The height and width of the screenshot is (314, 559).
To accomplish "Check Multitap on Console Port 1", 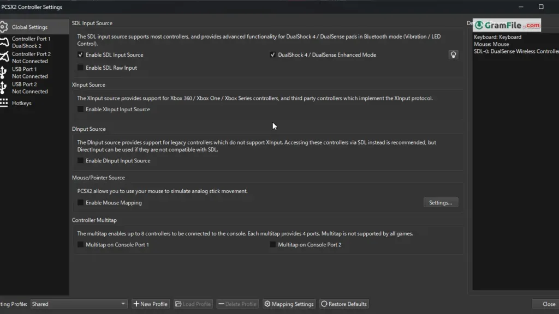I will point(80,245).
